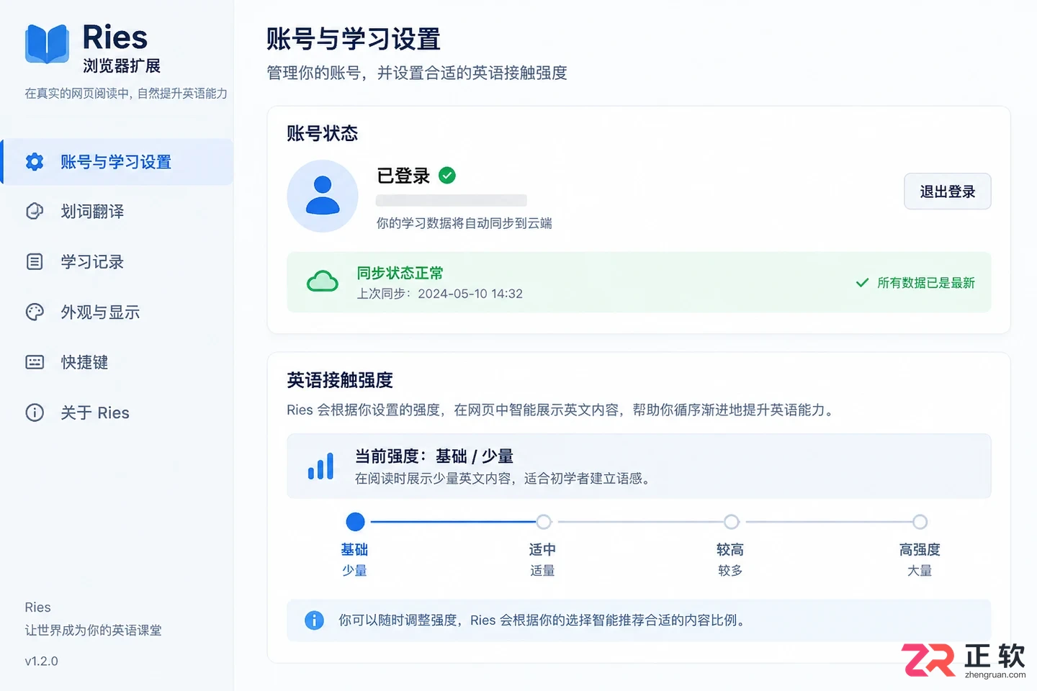This screenshot has height=691, width=1037.
Task: Set intensity to 适中 on the slider
Action: [x=544, y=522]
